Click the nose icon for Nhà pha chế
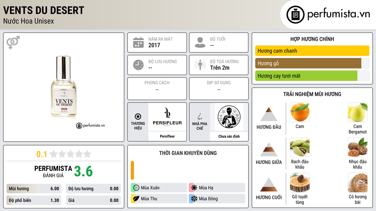 (199, 116)
